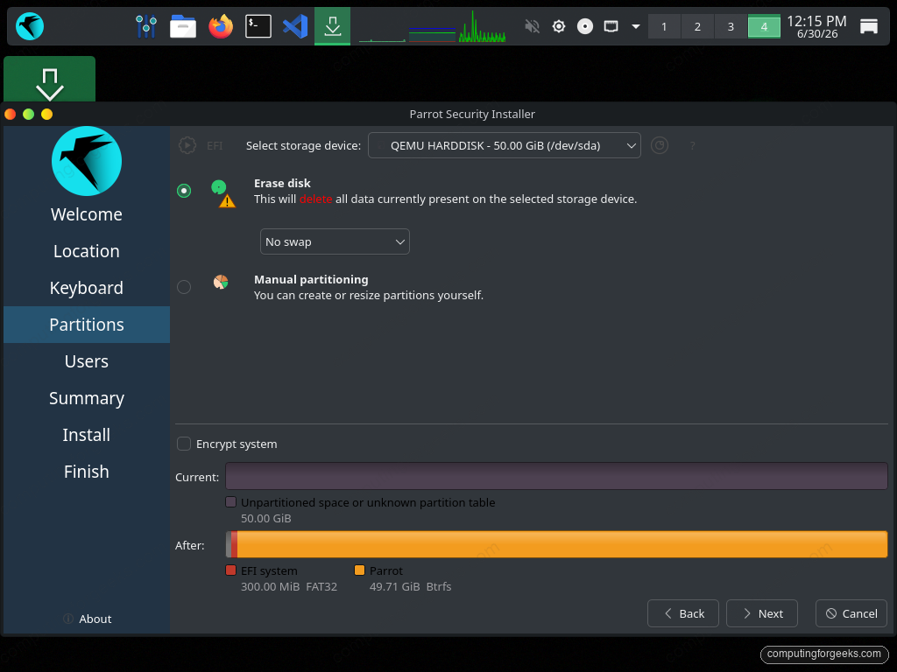The image size is (897, 672).
Task: Switch to workspace 2
Action: 697,27
